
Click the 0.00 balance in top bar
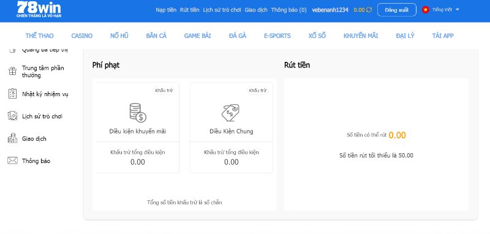click(x=359, y=10)
